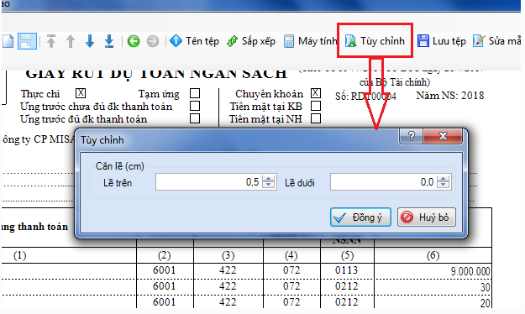Open Máy tính calculator

(x=310, y=41)
